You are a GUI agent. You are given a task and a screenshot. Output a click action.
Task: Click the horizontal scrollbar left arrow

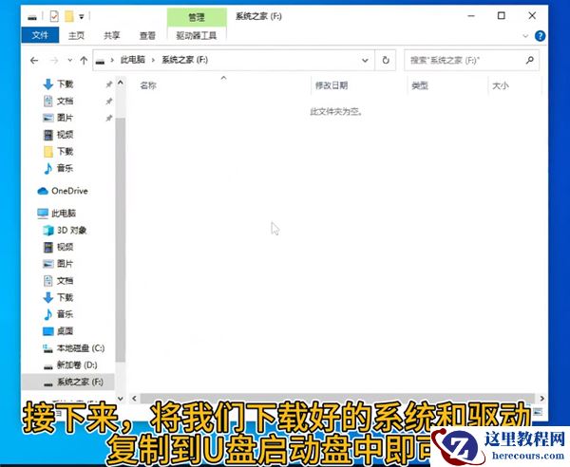point(135,399)
